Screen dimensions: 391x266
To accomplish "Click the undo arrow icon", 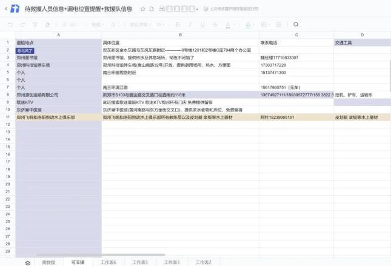I will 12,24.
